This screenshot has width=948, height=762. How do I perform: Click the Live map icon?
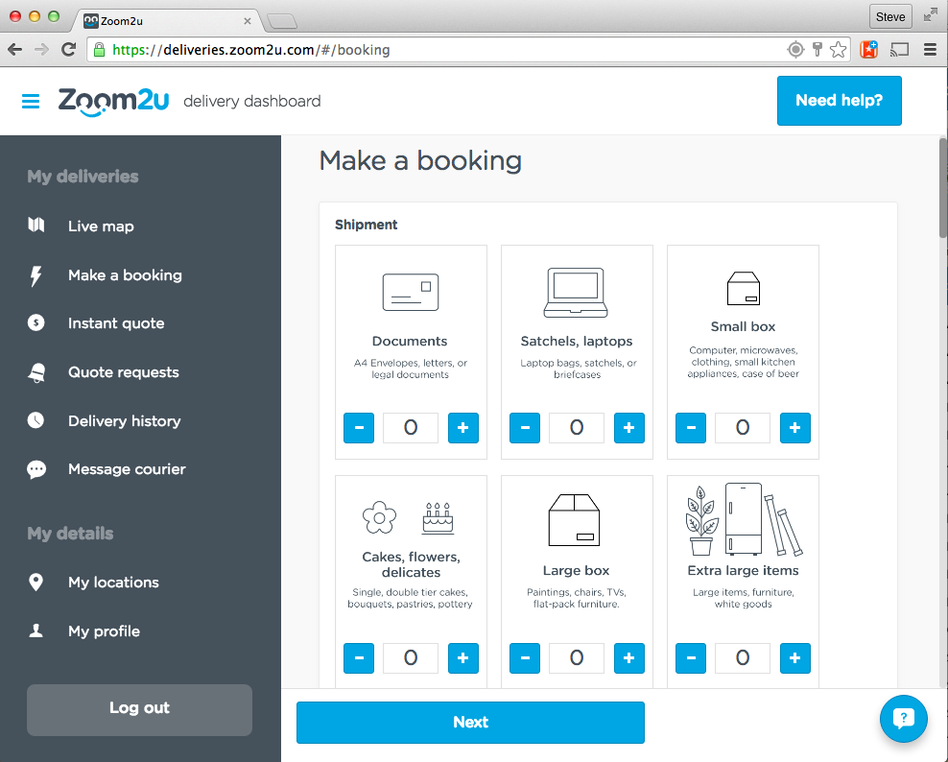(36, 225)
